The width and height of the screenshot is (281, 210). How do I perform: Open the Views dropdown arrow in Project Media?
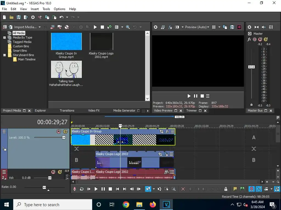[122, 27]
